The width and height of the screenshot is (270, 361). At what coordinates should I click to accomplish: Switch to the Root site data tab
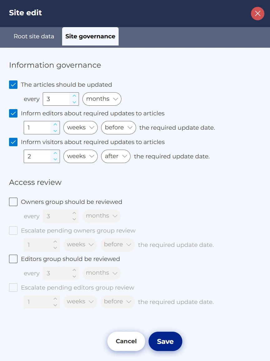point(34,36)
